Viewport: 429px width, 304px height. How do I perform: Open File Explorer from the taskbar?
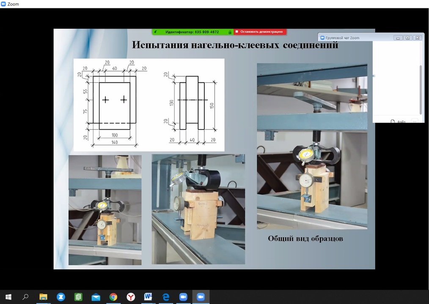pos(43,297)
